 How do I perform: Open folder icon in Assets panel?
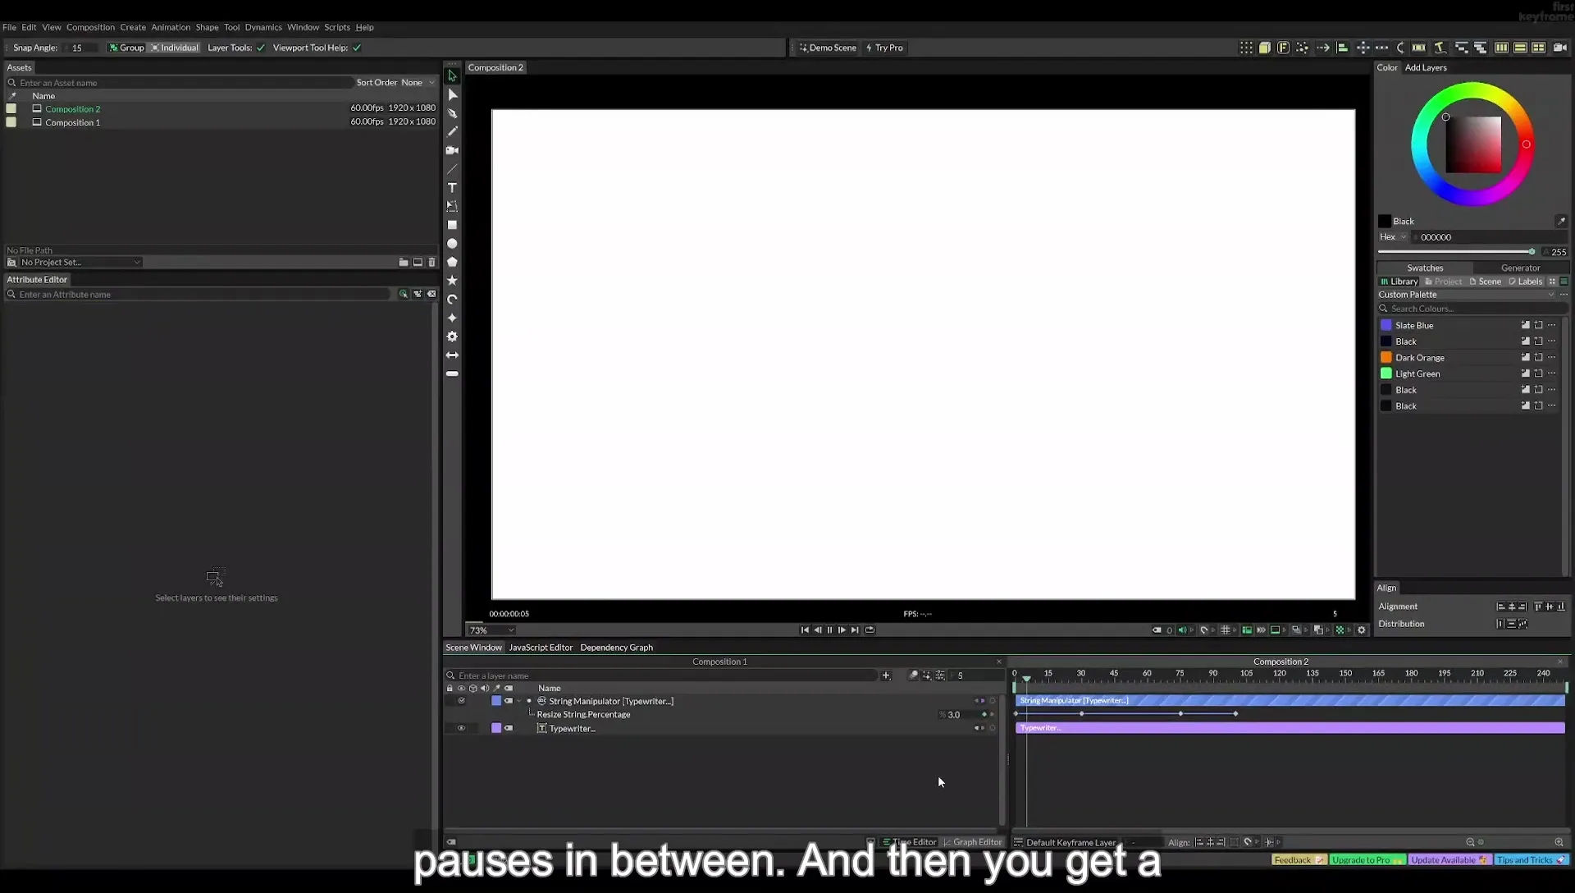tap(404, 263)
